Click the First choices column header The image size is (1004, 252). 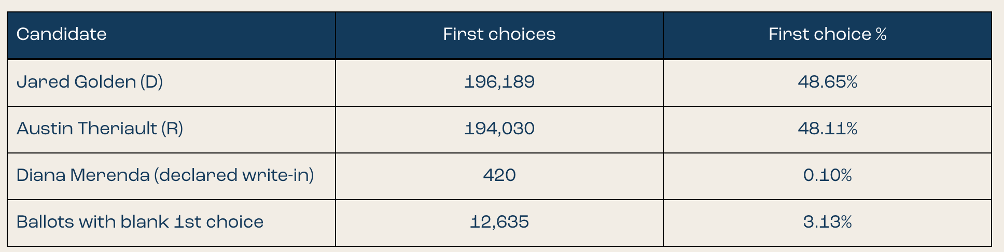point(499,35)
